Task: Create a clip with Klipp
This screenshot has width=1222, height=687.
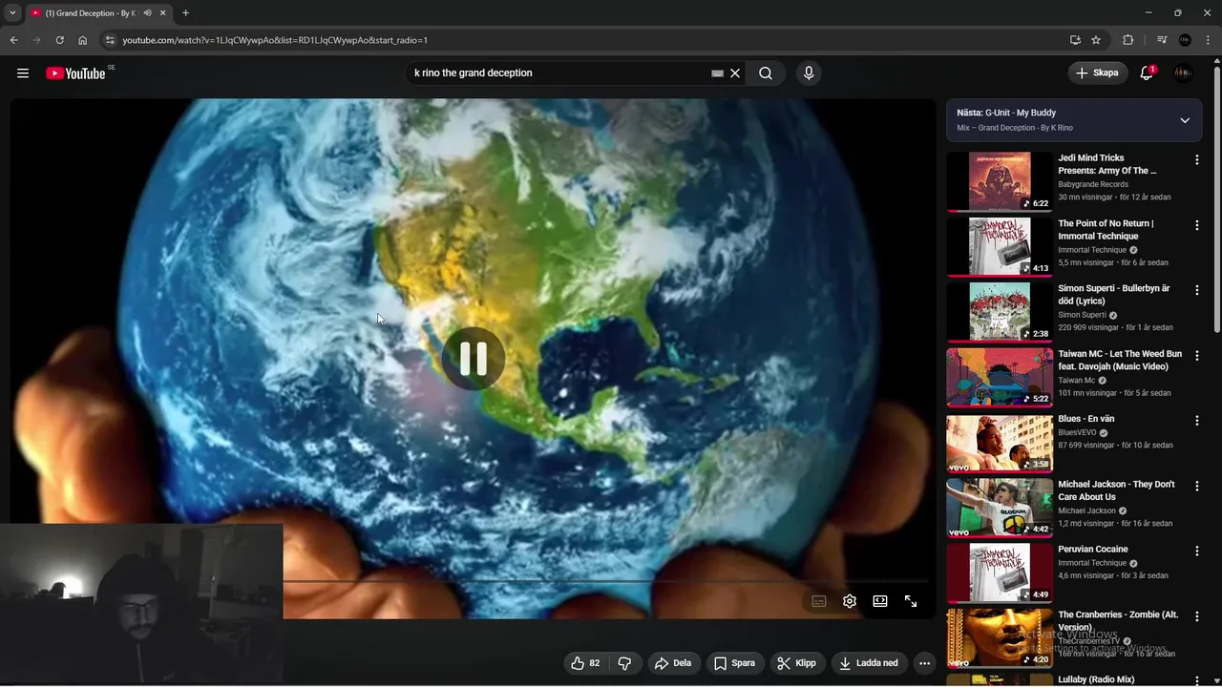Action: tap(796, 663)
